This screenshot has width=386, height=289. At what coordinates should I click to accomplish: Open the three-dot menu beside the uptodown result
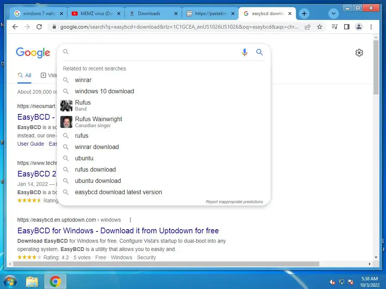click(x=130, y=220)
